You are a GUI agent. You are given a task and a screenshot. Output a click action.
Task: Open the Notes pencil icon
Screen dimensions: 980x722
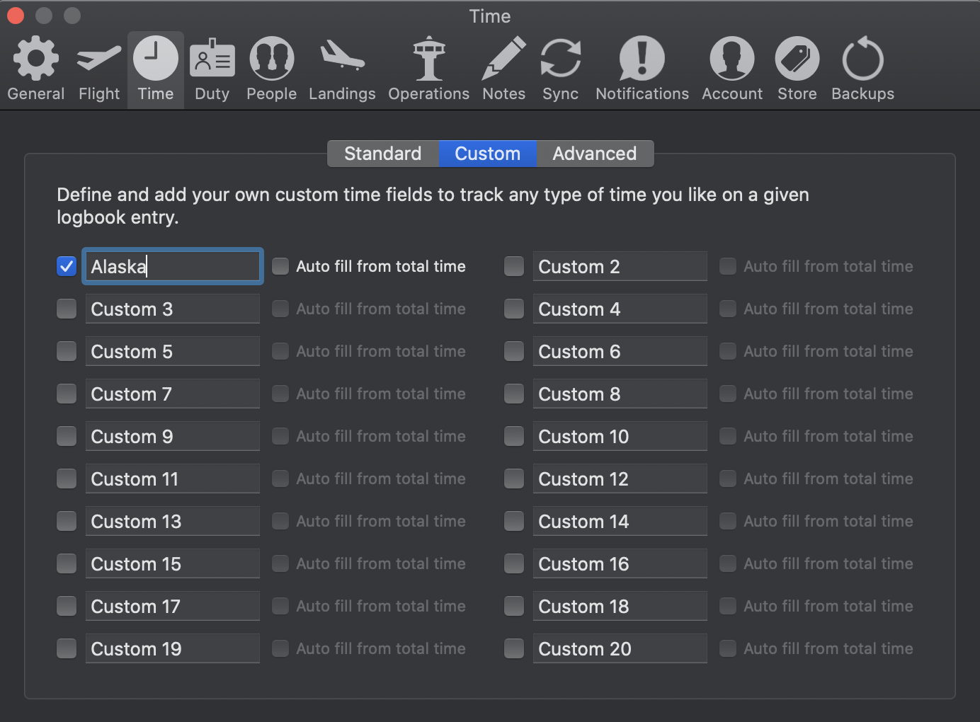coord(504,58)
